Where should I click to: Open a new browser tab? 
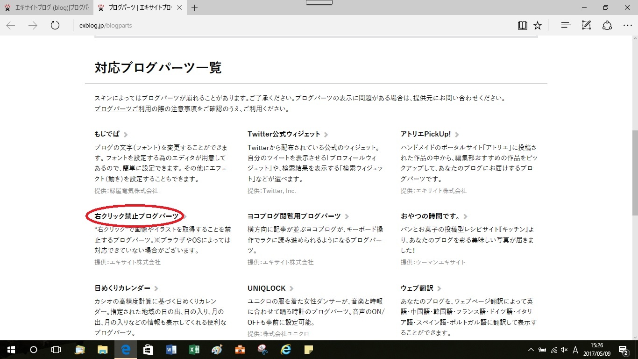(x=195, y=8)
